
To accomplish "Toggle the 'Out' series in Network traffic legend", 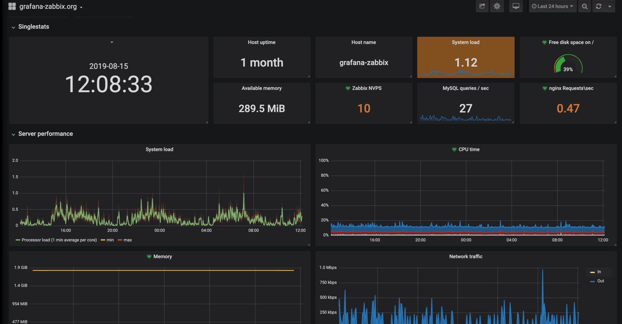I will click(x=600, y=281).
